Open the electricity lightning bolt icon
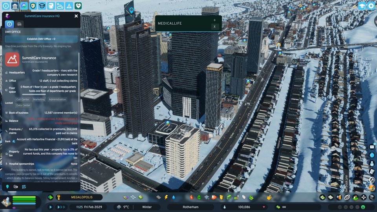377x212 pixels. pyautogui.click(x=166, y=197)
